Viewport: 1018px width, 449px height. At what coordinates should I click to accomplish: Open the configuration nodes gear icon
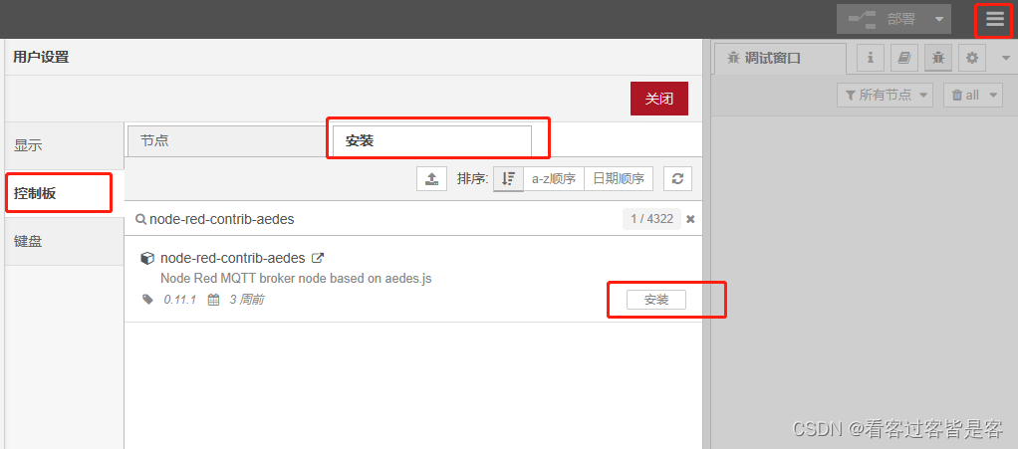972,58
